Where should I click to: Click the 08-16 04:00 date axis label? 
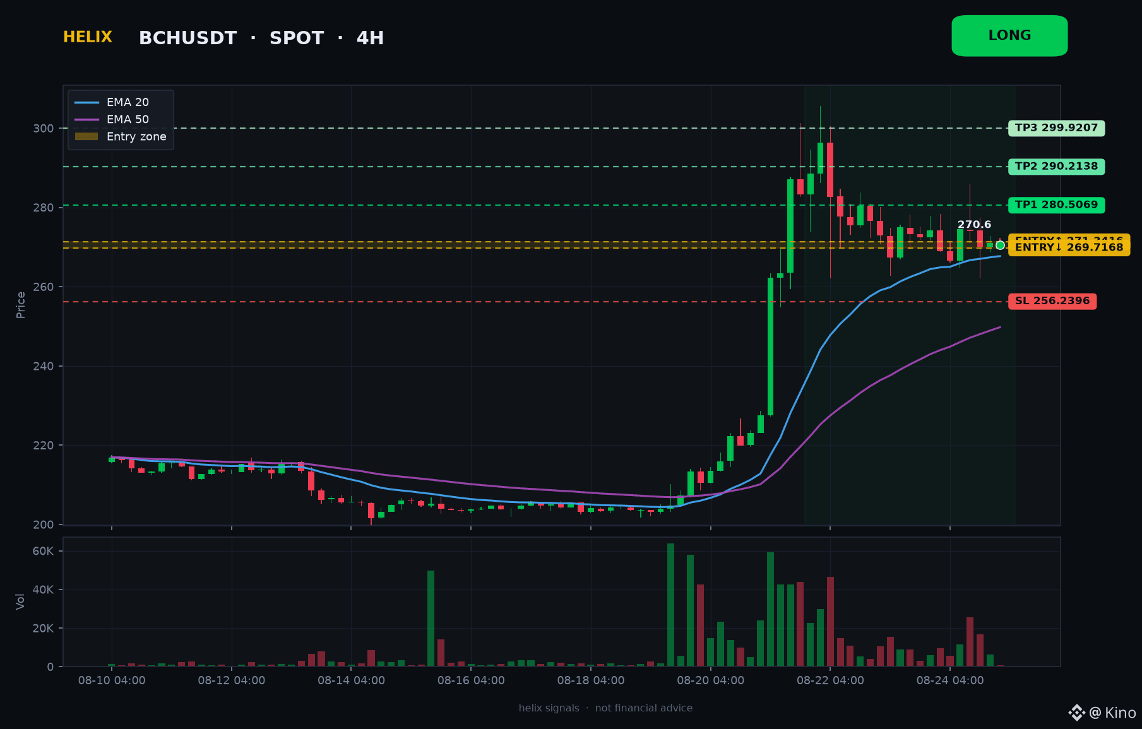click(471, 680)
